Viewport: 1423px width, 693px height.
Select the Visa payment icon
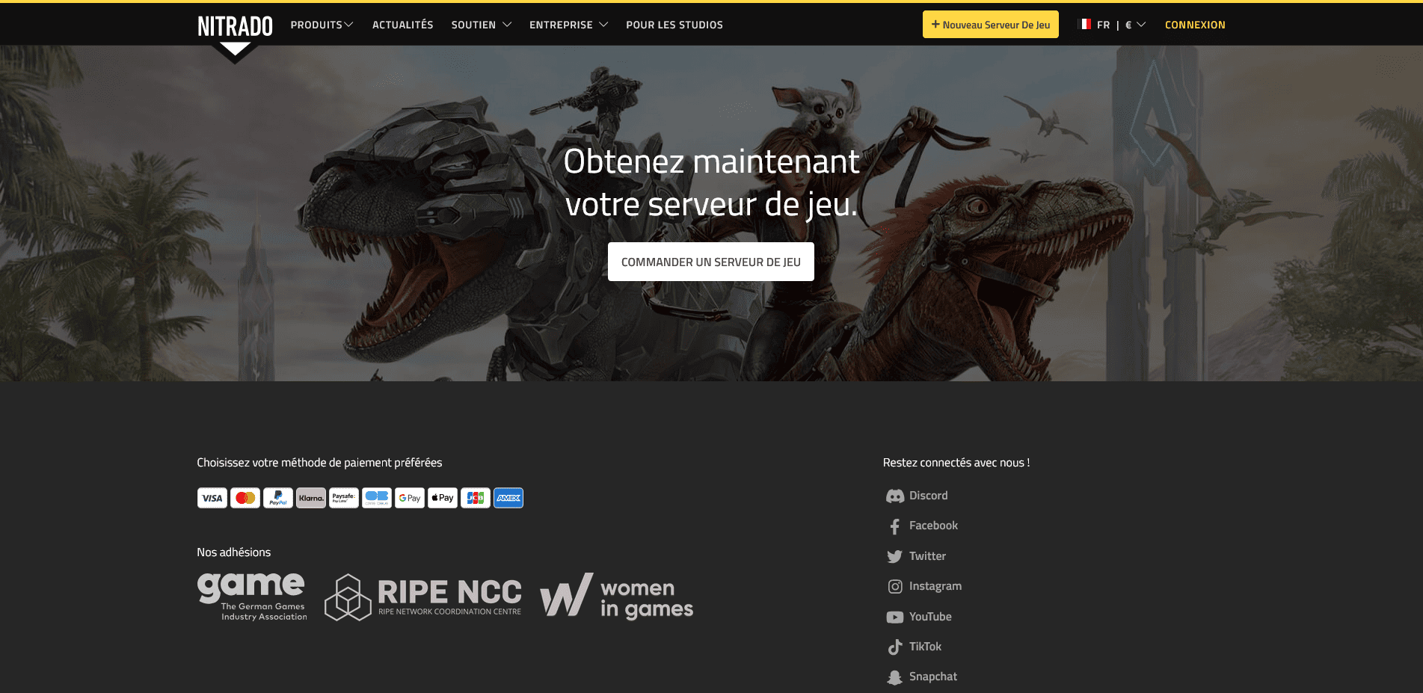212,498
